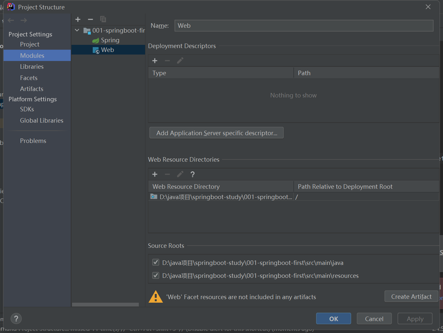The width and height of the screenshot is (443, 333).
Task: Click Web Resource Directory column header
Action: [221, 187]
